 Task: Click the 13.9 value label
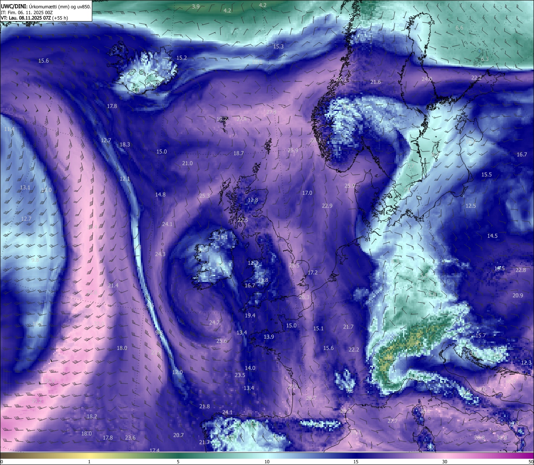(x=269, y=337)
